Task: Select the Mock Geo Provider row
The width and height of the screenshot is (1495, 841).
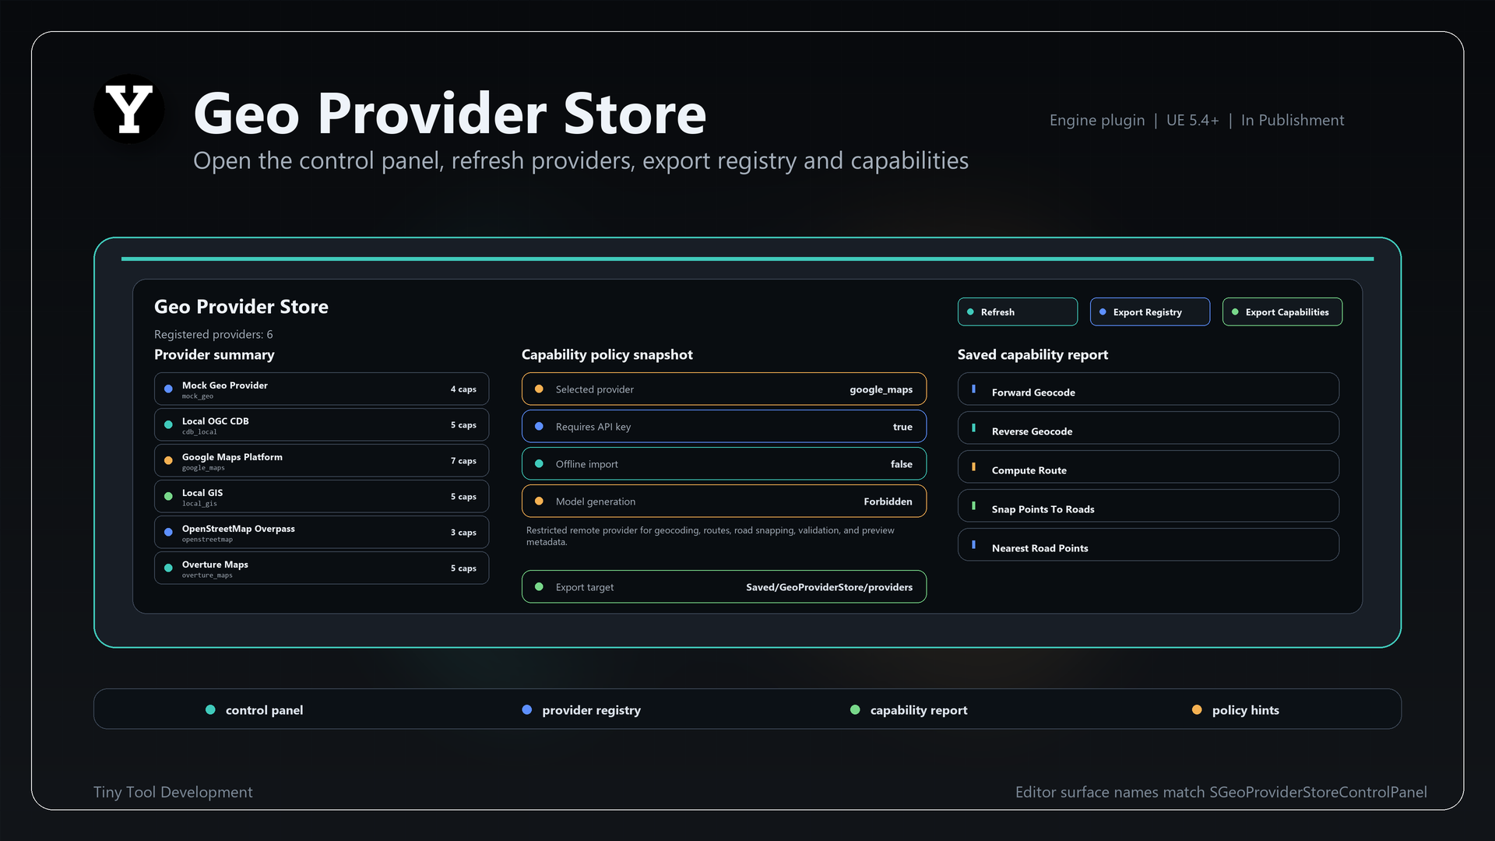Action: tap(322, 389)
